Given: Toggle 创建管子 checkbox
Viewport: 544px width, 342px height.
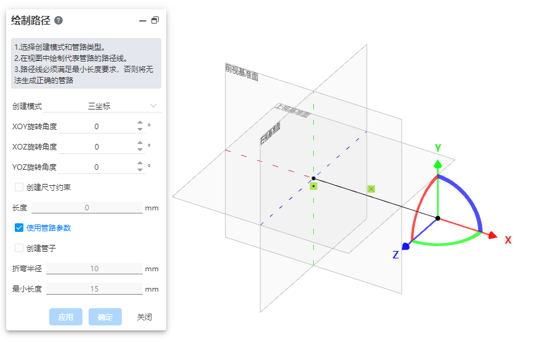Looking at the screenshot, I should (19, 248).
